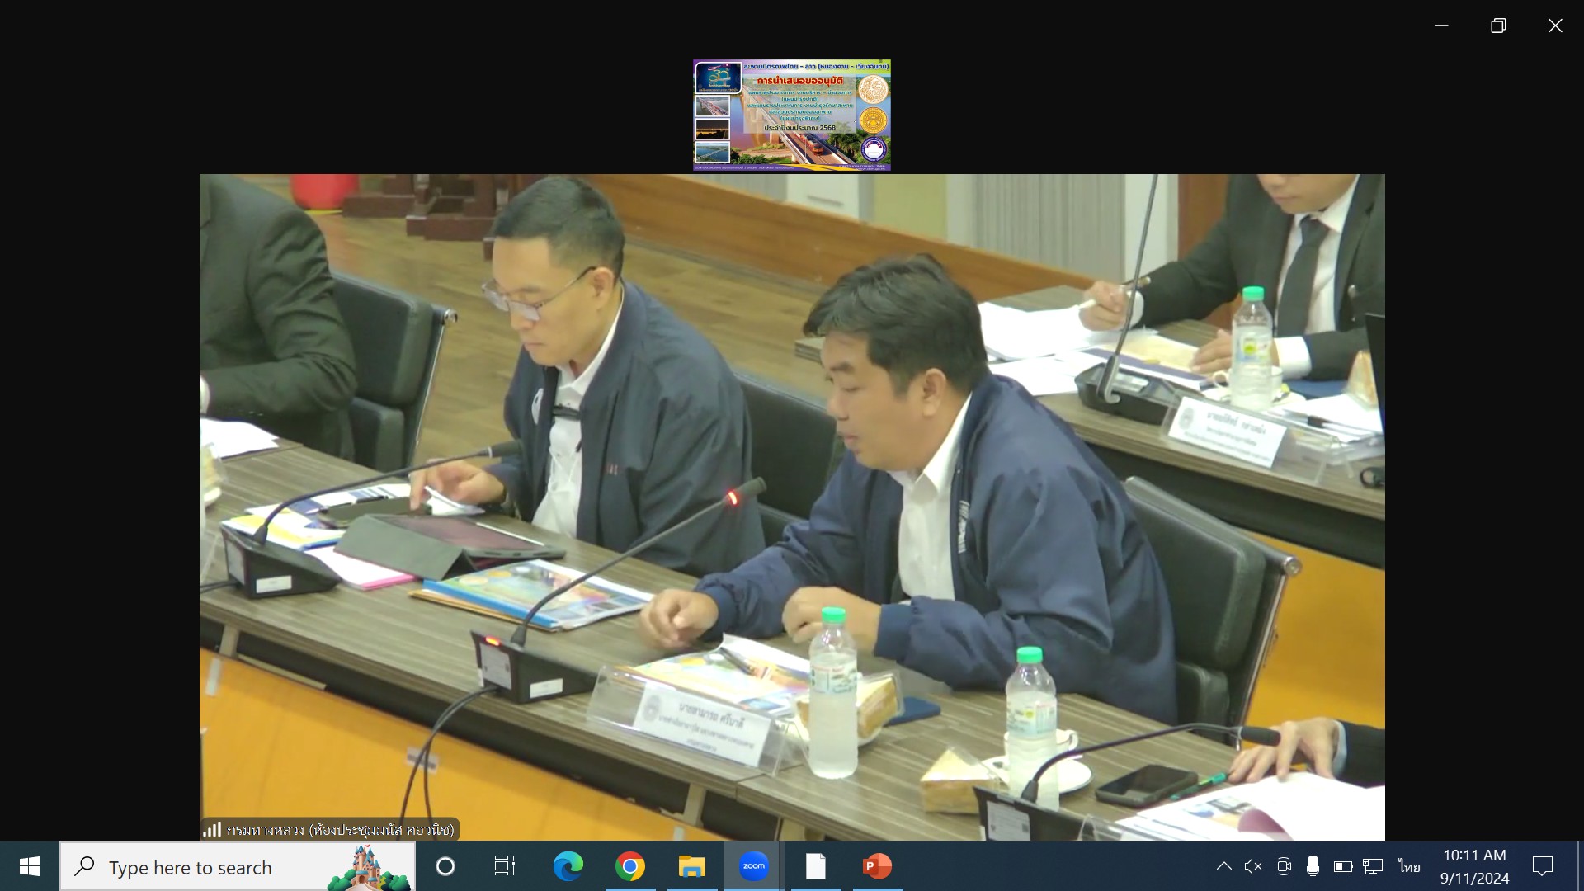Switch the Thai input language indicator

click(1409, 866)
